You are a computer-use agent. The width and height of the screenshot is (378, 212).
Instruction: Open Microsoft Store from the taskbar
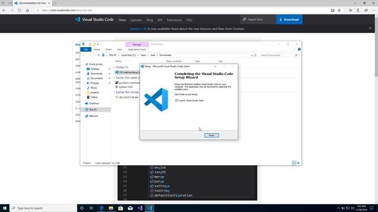(120, 208)
